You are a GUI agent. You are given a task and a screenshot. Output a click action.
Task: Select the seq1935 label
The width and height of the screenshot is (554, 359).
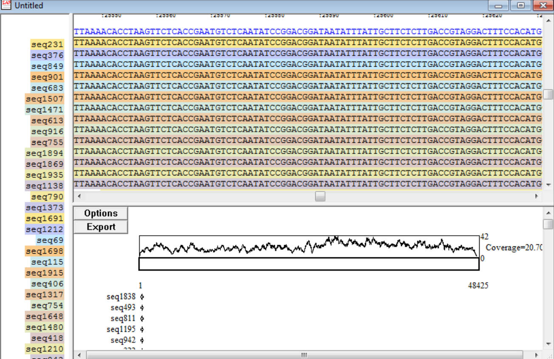(45, 175)
